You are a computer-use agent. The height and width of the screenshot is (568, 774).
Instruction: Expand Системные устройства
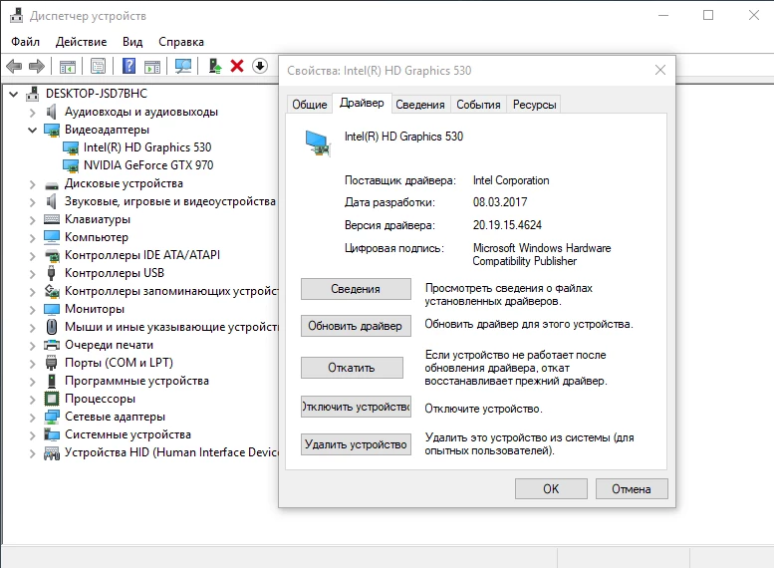(33, 435)
